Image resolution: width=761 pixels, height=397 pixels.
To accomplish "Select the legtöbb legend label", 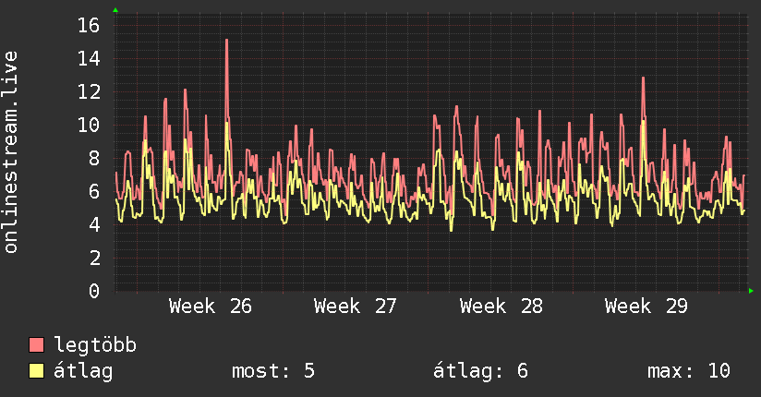I will (x=95, y=345).
